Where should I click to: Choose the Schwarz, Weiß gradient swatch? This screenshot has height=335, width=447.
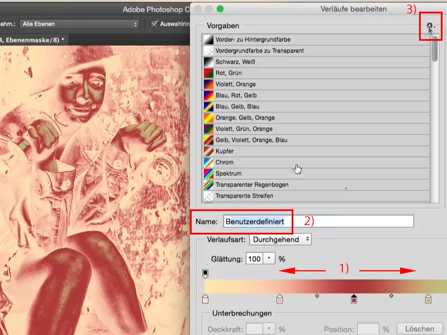tap(208, 61)
